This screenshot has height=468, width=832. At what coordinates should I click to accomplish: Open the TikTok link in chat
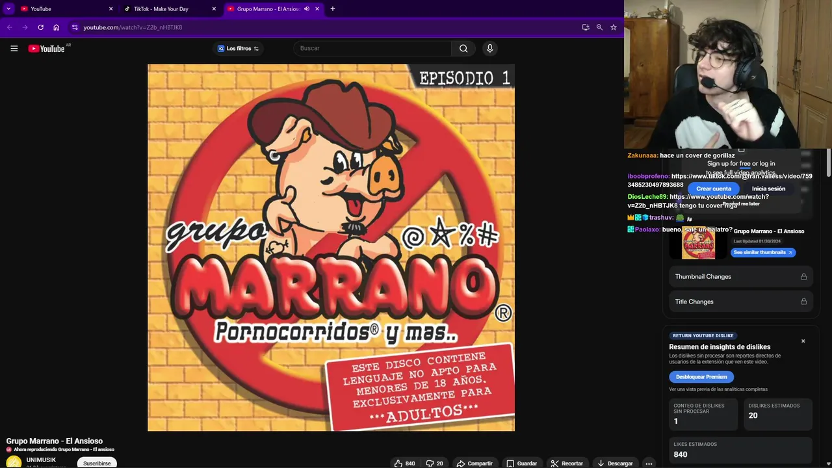(x=720, y=181)
